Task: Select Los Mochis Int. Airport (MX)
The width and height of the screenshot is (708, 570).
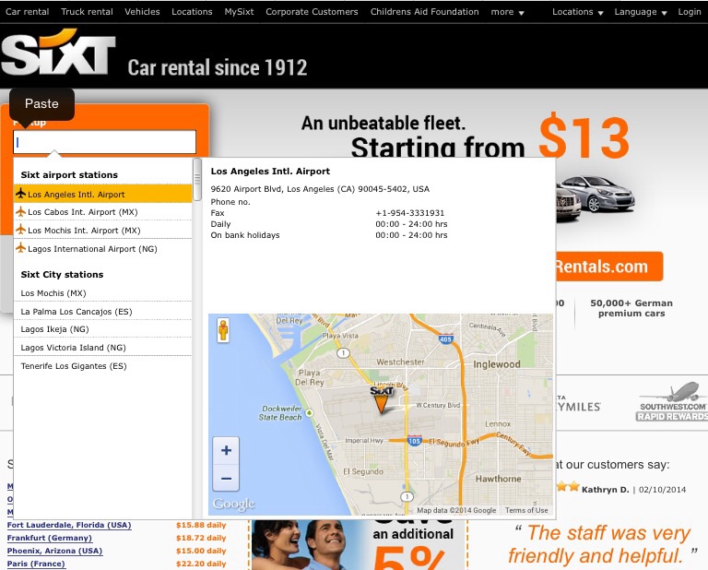Action: 102,230
